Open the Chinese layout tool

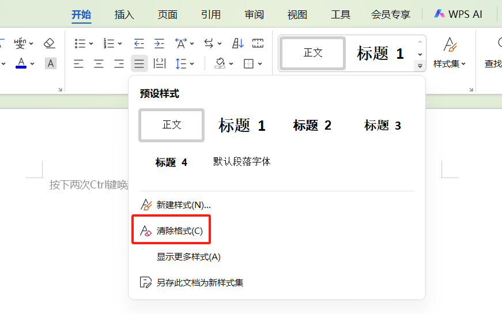pos(181,43)
